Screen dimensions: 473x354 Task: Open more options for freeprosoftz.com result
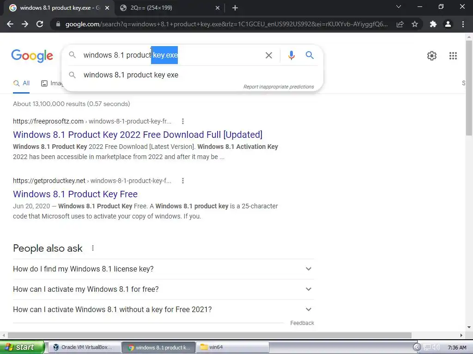[x=183, y=121]
